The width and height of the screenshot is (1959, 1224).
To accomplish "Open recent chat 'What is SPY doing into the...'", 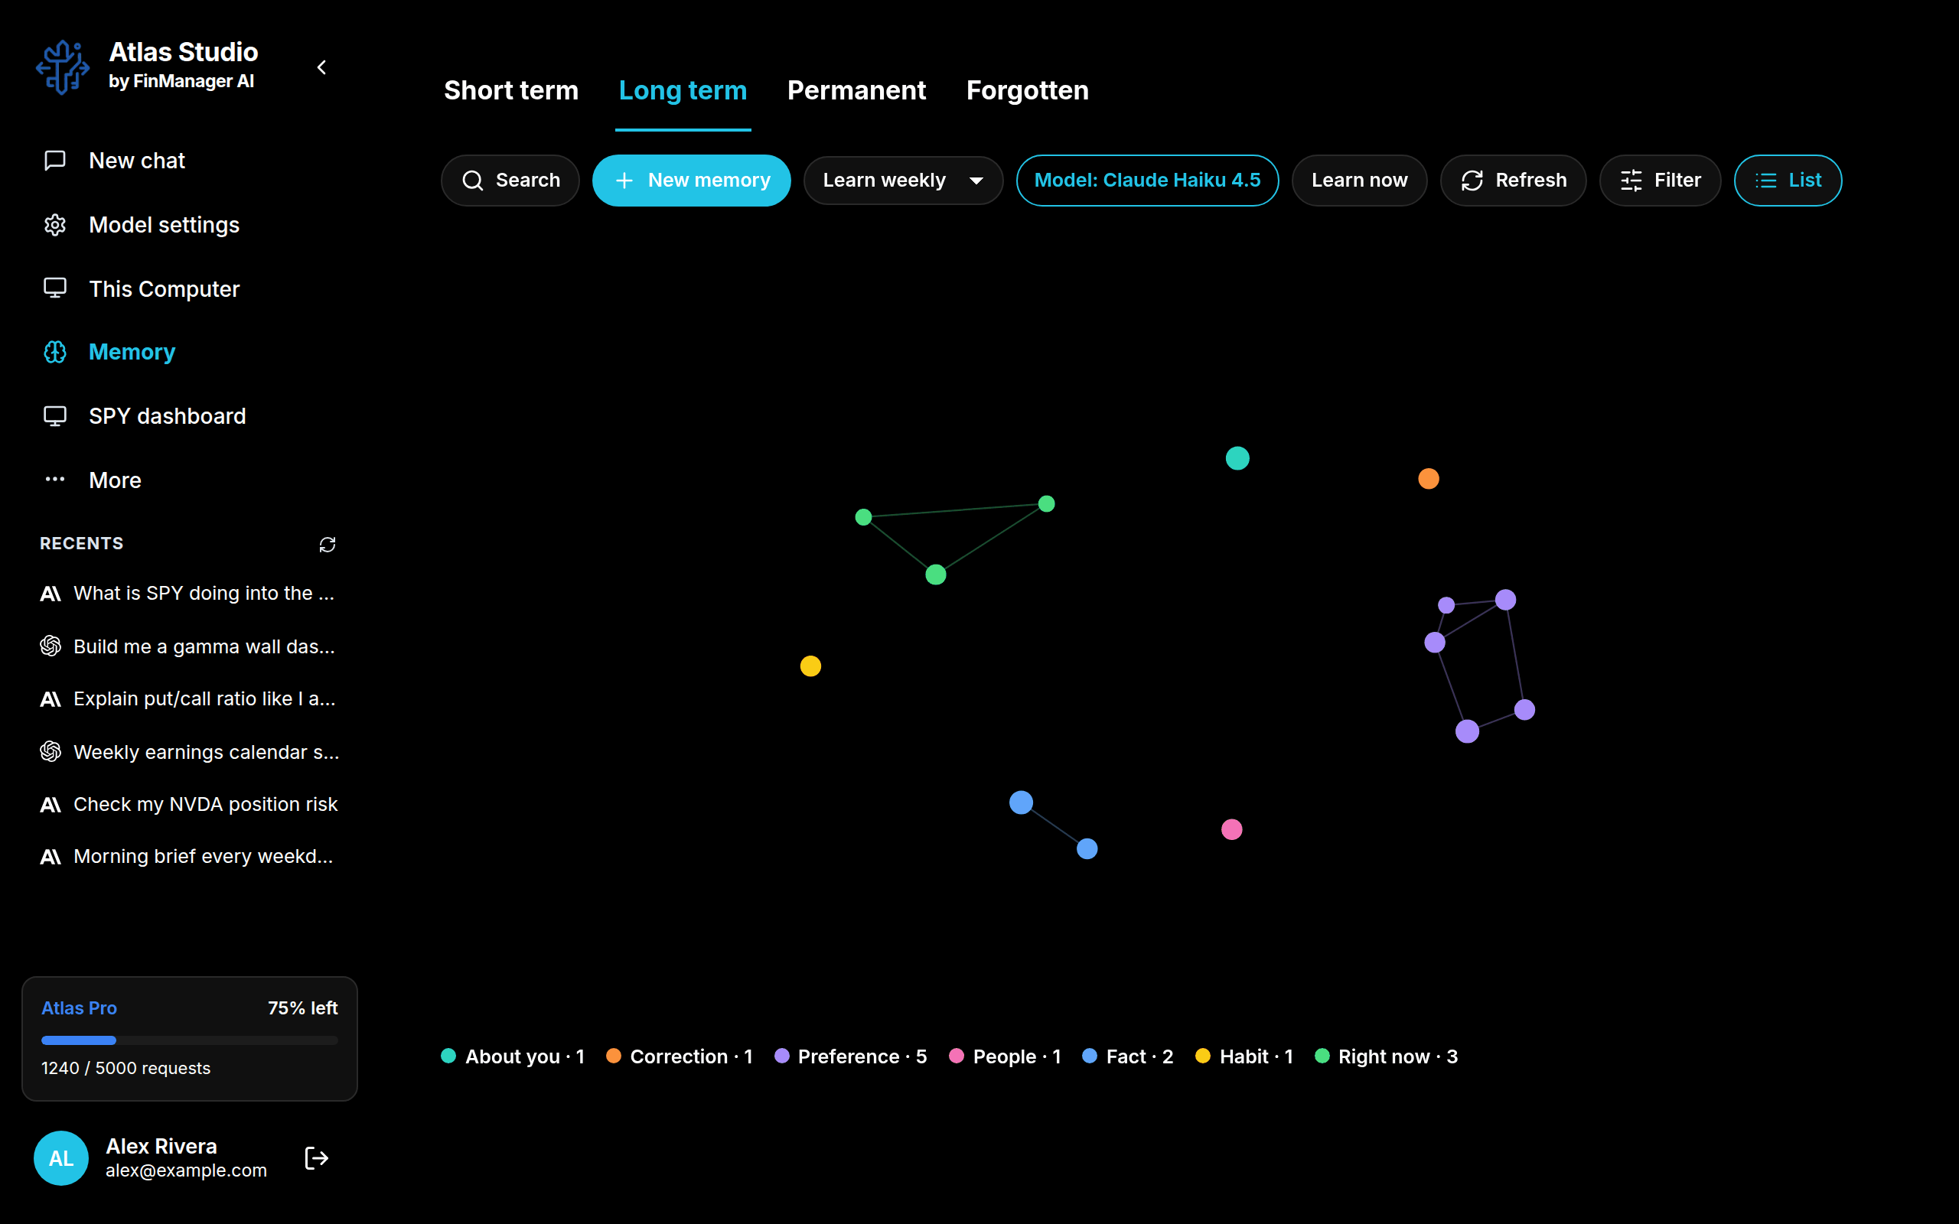I will click(x=191, y=594).
